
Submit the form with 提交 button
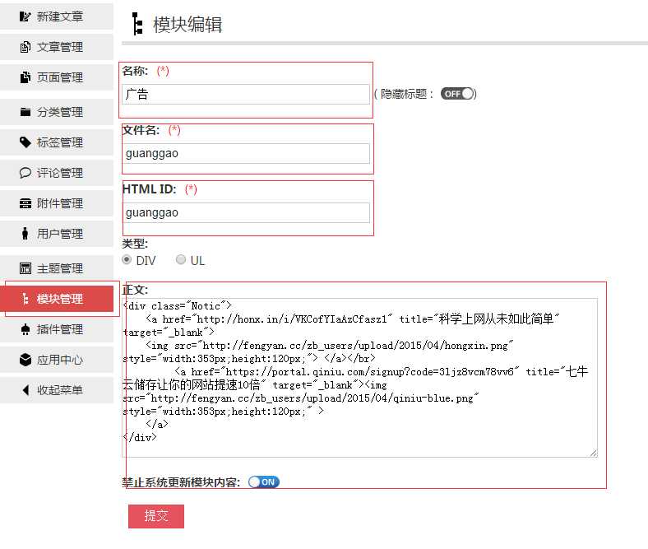[x=156, y=516]
